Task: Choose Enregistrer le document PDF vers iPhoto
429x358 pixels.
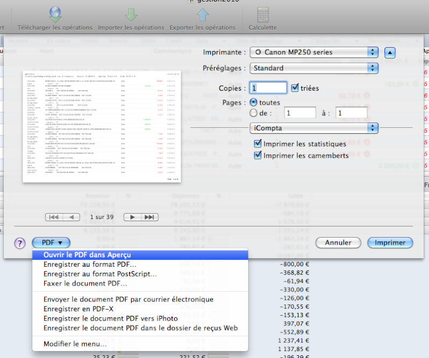Action: tap(140, 319)
